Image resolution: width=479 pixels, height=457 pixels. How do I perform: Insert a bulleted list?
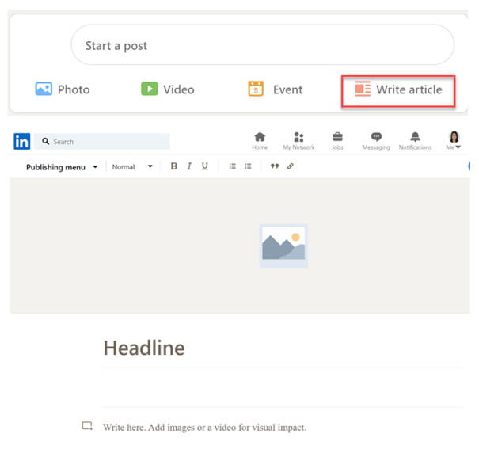pyautogui.click(x=248, y=166)
